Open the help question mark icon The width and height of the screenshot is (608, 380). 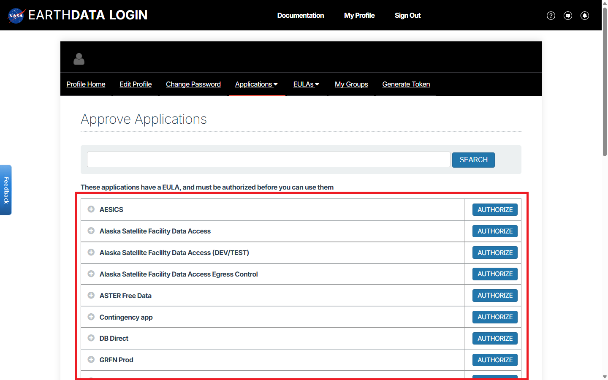(x=551, y=16)
